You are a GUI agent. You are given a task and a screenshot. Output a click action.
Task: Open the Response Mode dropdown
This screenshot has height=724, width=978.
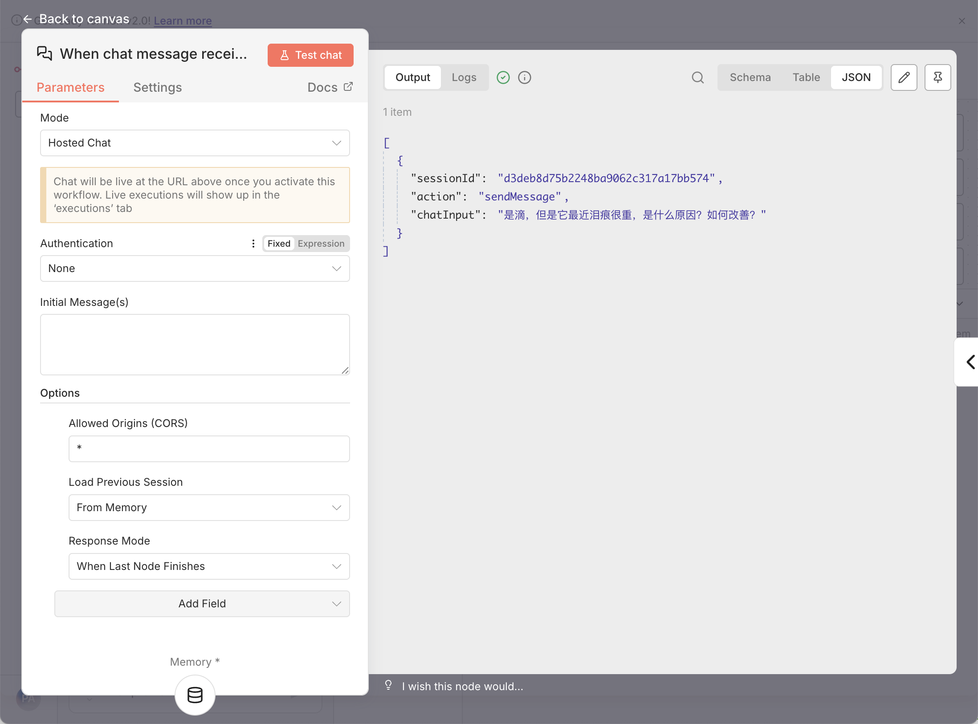coord(209,566)
